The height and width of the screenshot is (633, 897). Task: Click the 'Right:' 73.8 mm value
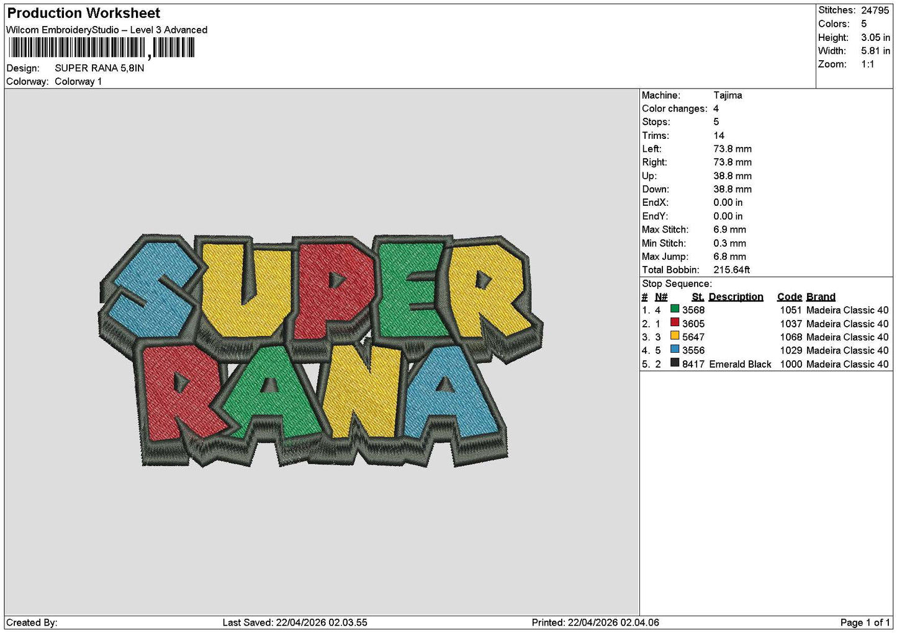[x=732, y=162]
